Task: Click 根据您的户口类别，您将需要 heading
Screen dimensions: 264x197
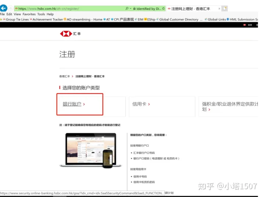Action: coord(148,135)
